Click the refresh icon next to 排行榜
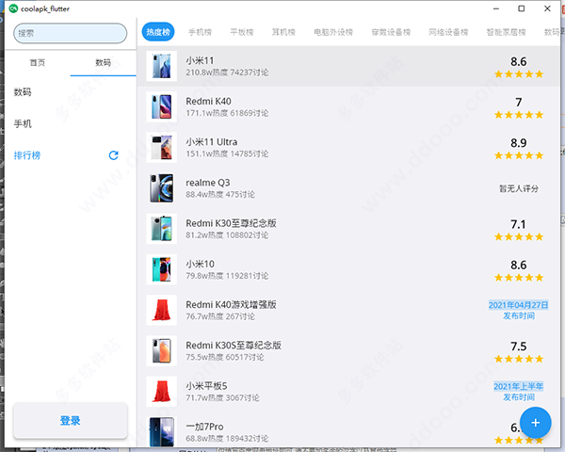 (x=114, y=155)
